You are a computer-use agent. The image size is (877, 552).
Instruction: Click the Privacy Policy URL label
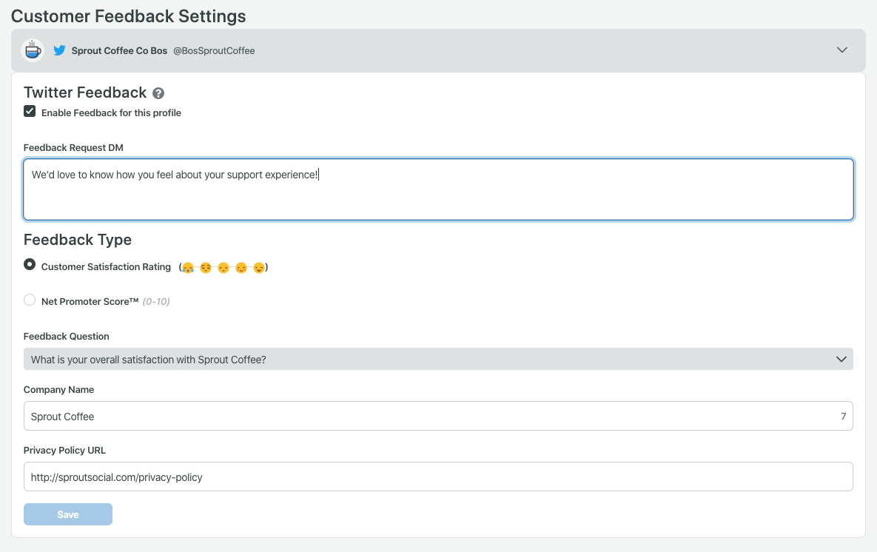tap(64, 450)
